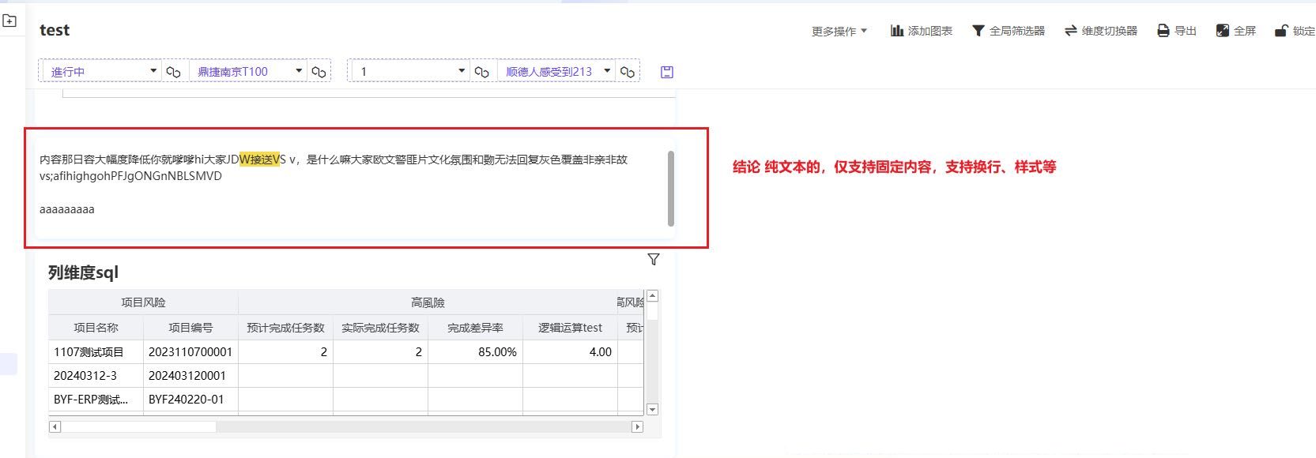1316x458 pixels.
Task: Select the 20240312-3 cell
Action: (x=96, y=376)
